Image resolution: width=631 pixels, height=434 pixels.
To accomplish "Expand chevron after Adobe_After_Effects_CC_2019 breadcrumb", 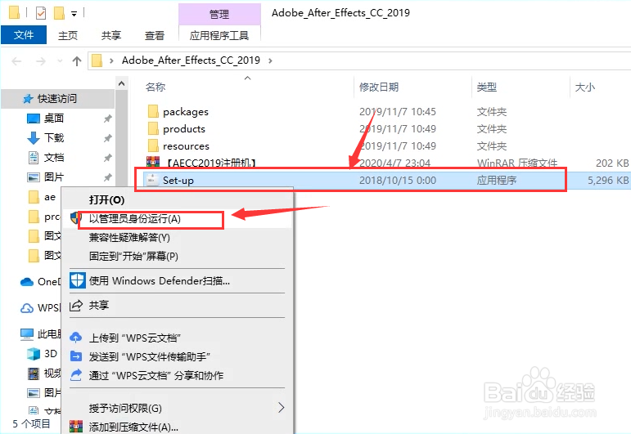I will 270,60.
